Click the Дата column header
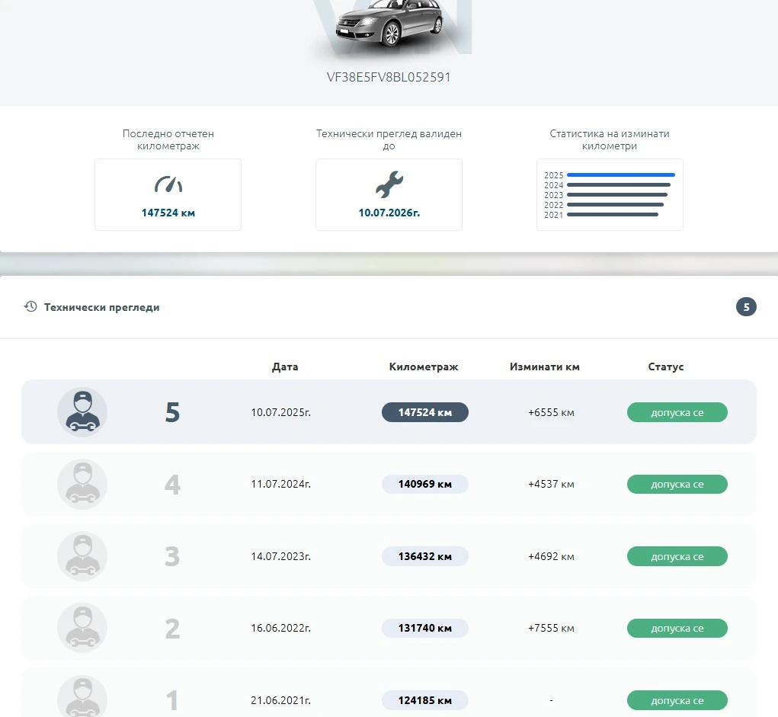This screenshot has width=778, height=717. pyautogui.click(x=285, y=367)
